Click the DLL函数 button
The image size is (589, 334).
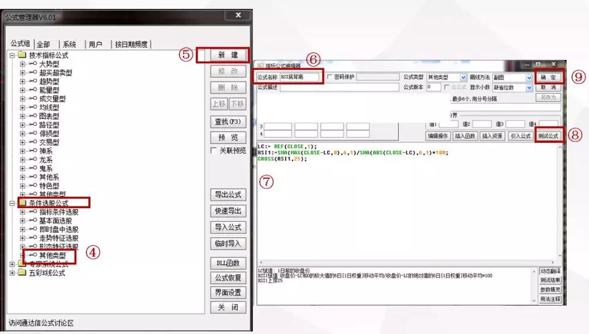click(x=229, y=263)
